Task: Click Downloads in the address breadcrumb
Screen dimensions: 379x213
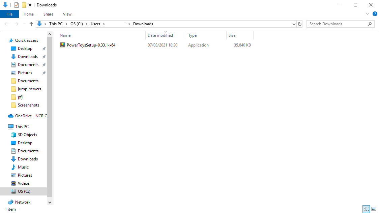Action: coord(143,24)
